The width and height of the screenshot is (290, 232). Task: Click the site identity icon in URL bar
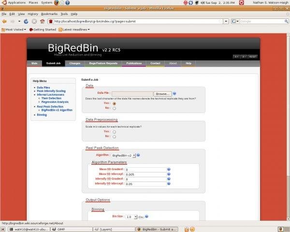pyautogui.click(x=51, y=21)
